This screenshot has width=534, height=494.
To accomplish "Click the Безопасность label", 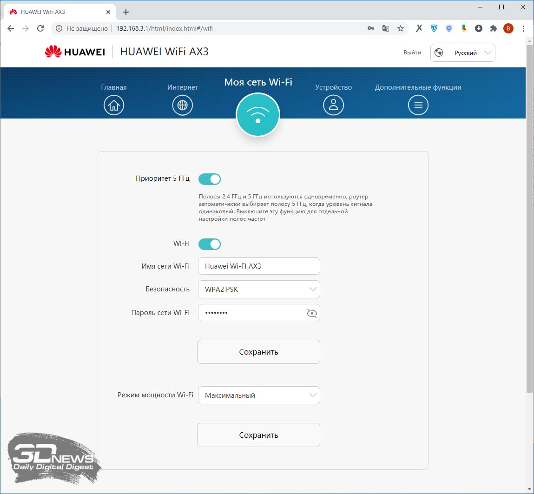I will 168,289.
